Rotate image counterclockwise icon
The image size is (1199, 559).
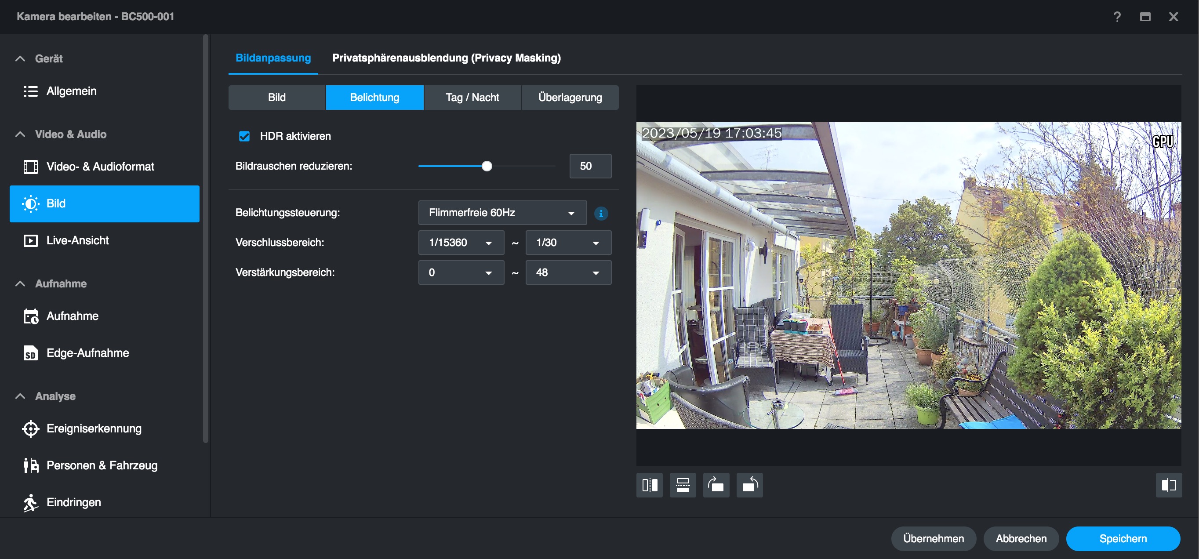click(749, 485)
